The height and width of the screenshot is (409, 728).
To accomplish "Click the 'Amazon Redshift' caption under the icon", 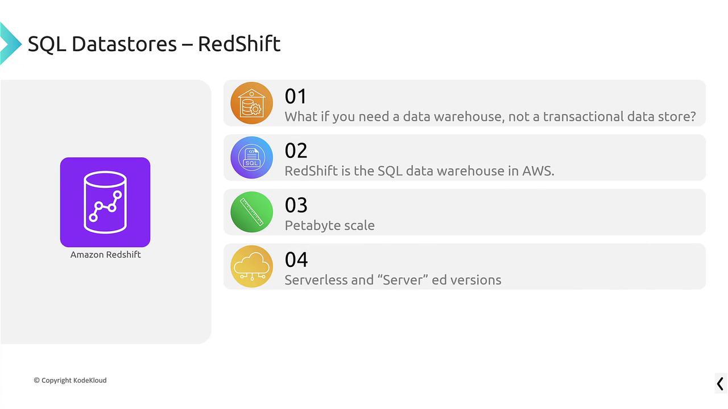I will (105, 254).
